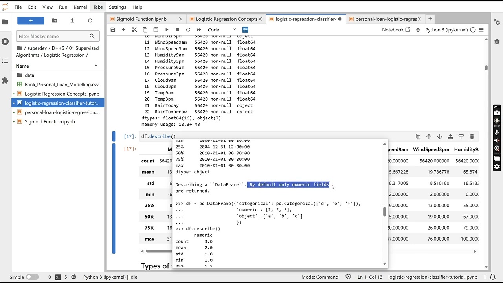The width and height of the screenshot is (503, 283).
Task: Open Logistic Regression Concepts.ipynb in file list
Action: click(58, 94)
